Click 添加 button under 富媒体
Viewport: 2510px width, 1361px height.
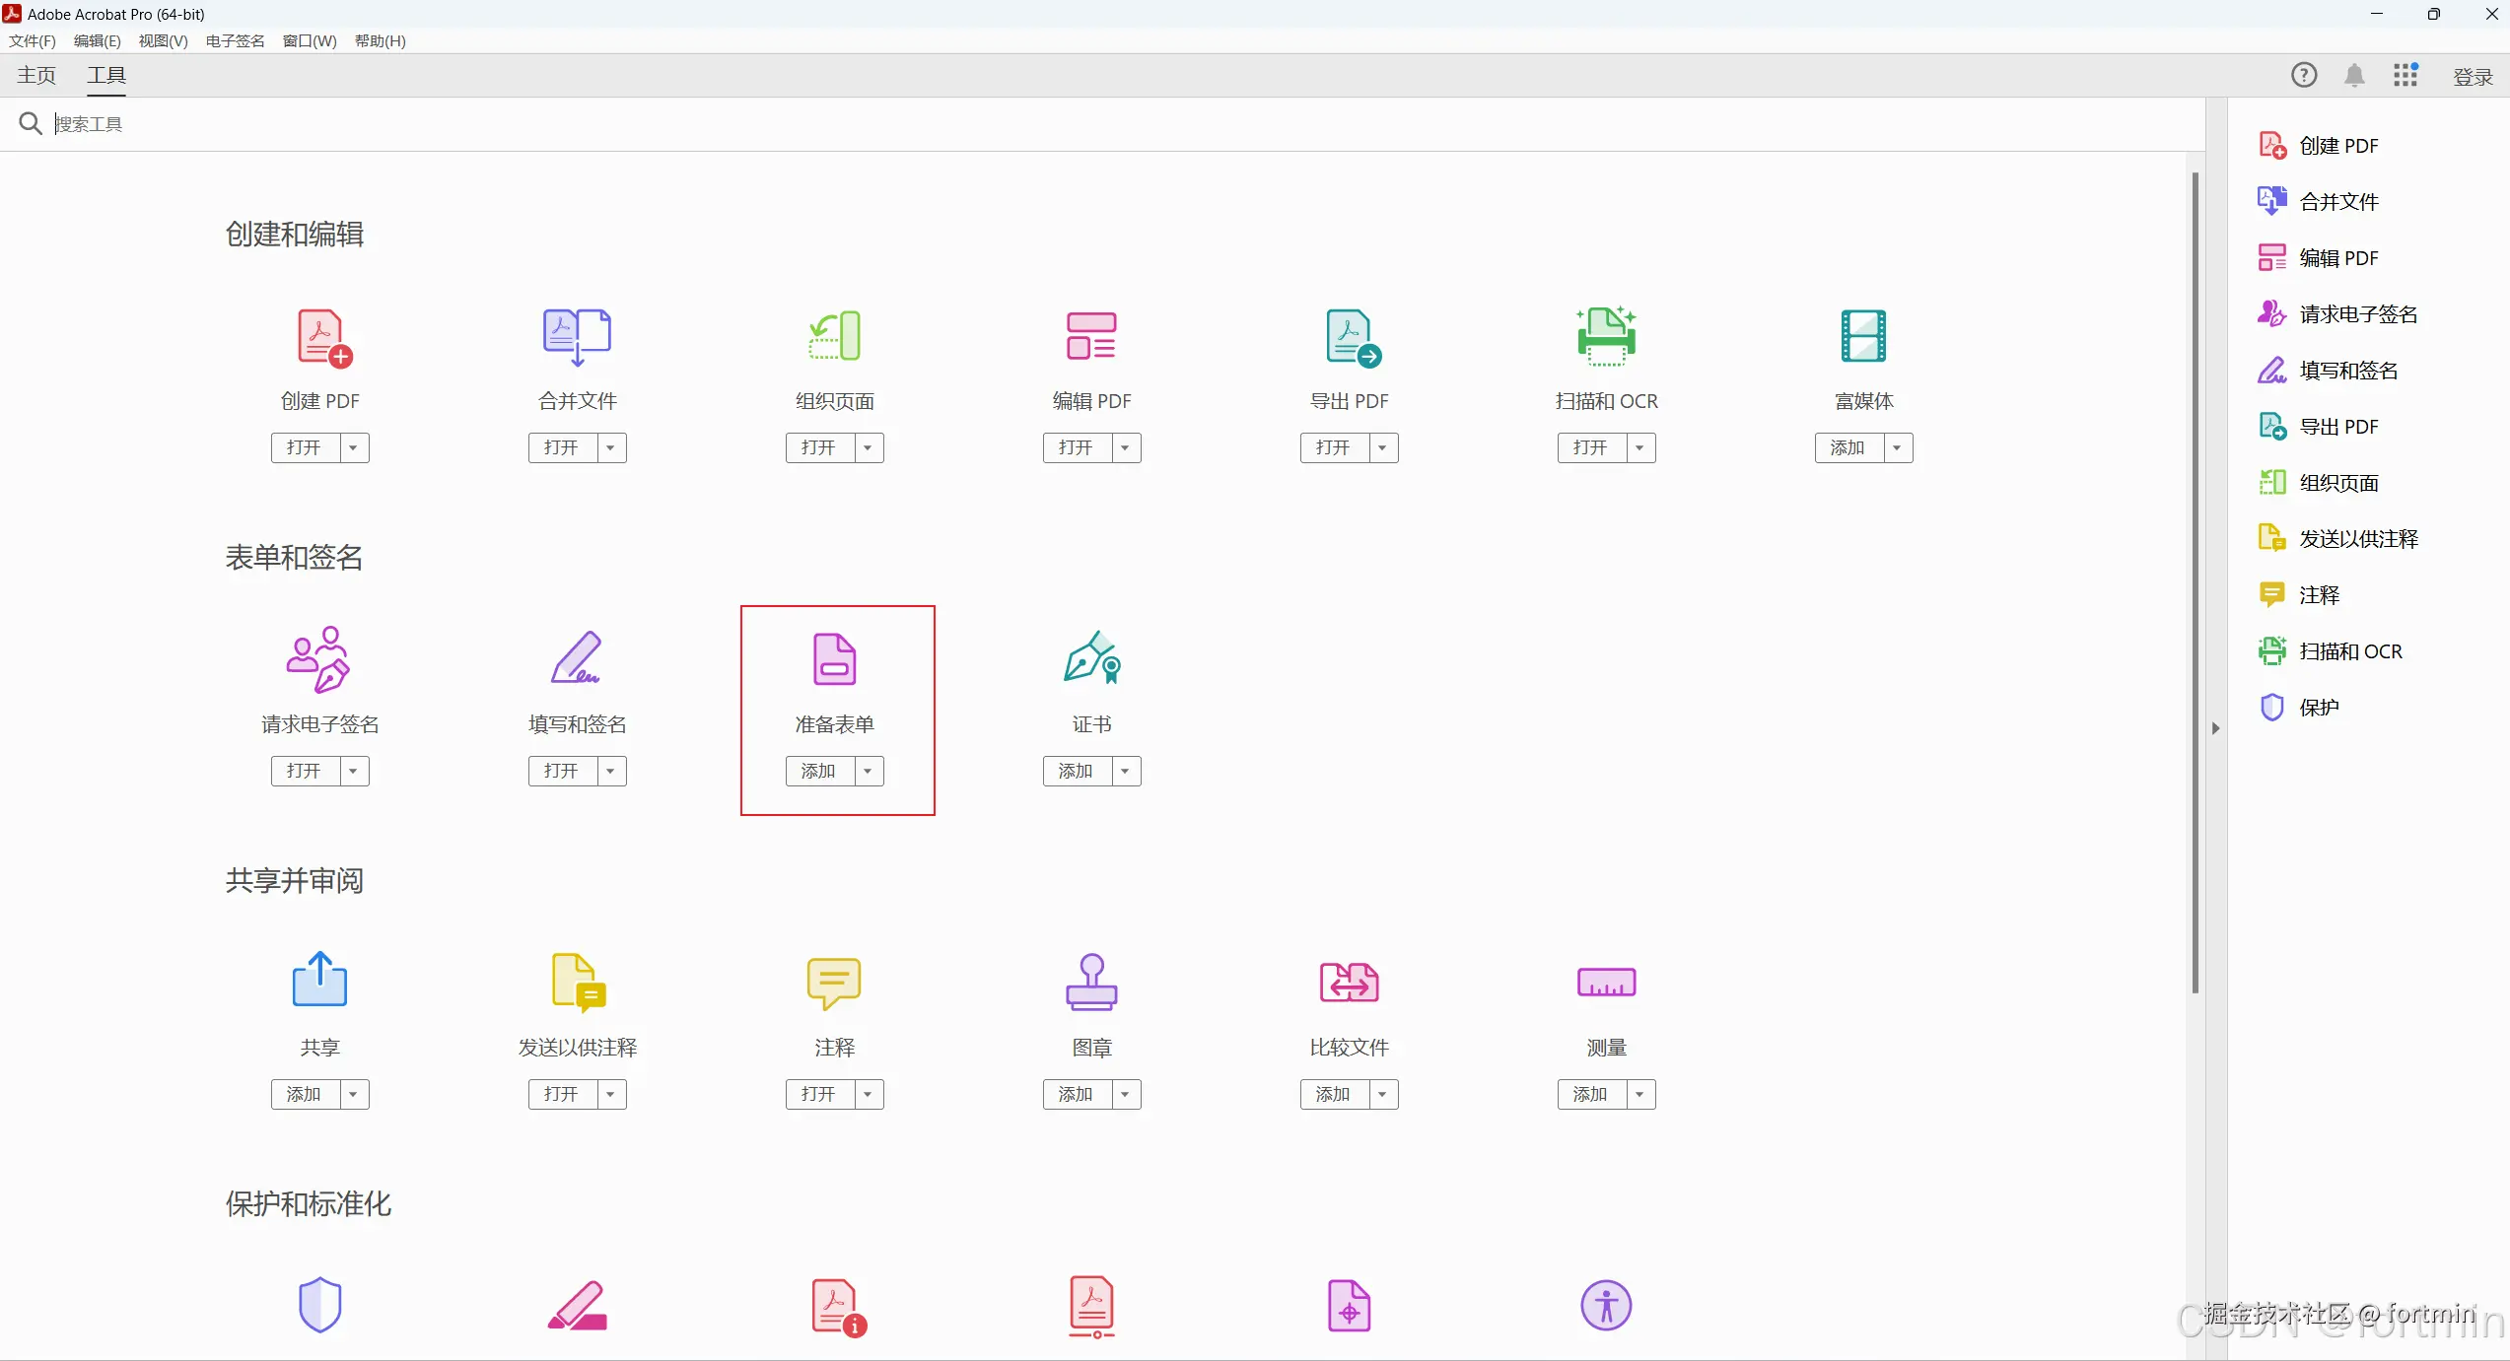coord(1848,448)
